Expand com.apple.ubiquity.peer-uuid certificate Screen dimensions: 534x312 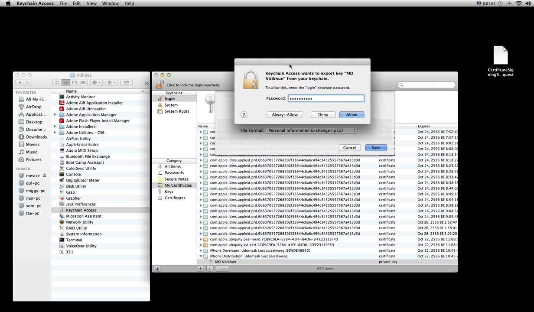tap(201, 239)
